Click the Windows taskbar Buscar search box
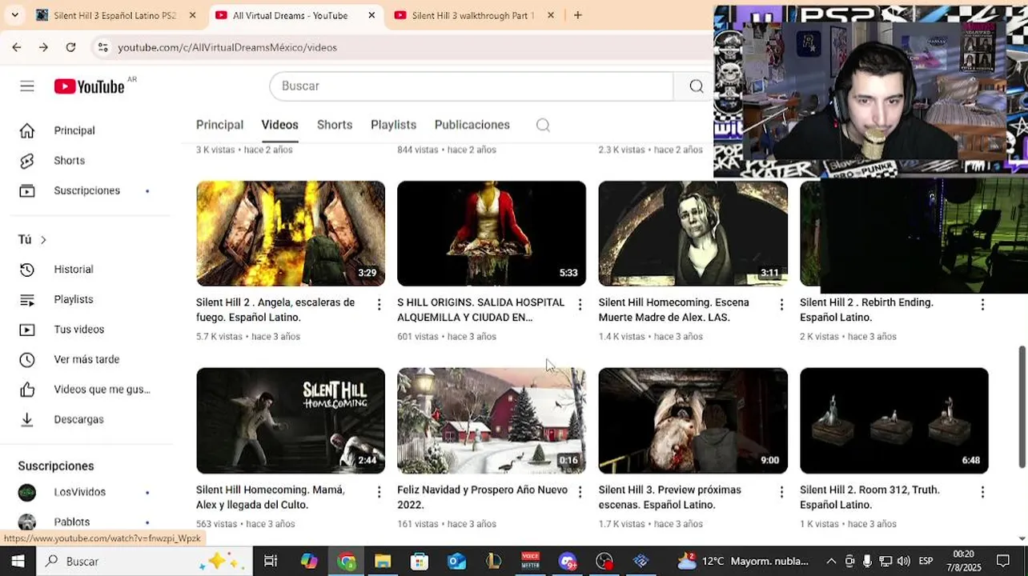This screenshot has width=1028, height=576. pos(147,562)
